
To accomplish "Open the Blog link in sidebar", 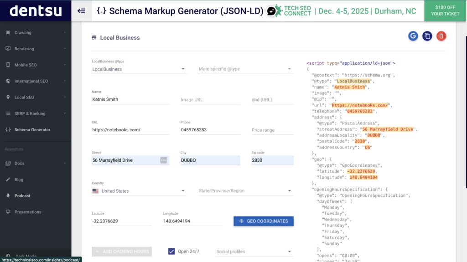I will click(x=36, y=180).
